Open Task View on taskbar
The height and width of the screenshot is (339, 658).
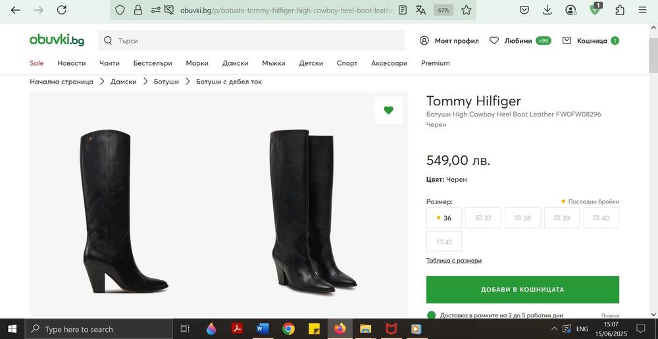[x=185, y=329]
